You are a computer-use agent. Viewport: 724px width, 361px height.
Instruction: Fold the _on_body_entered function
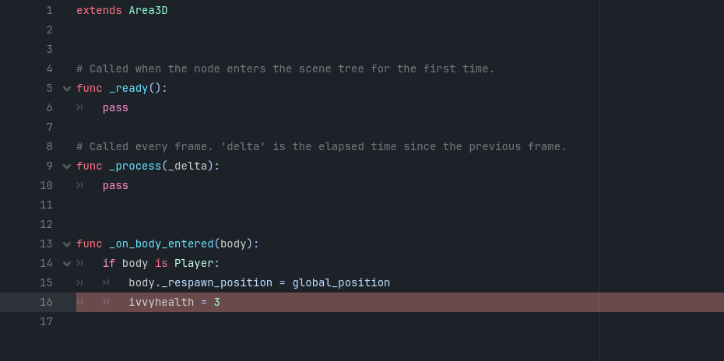coord(67,244)
